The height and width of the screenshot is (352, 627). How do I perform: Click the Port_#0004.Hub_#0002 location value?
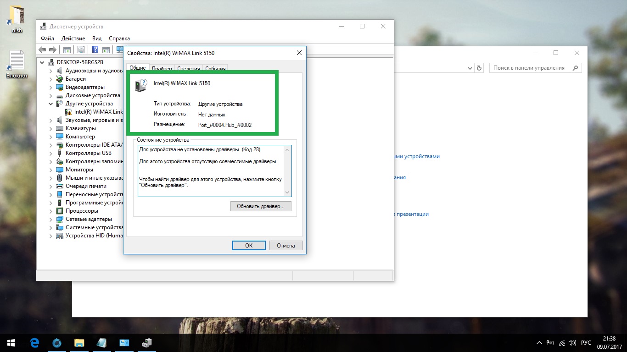tap(225, 125)
